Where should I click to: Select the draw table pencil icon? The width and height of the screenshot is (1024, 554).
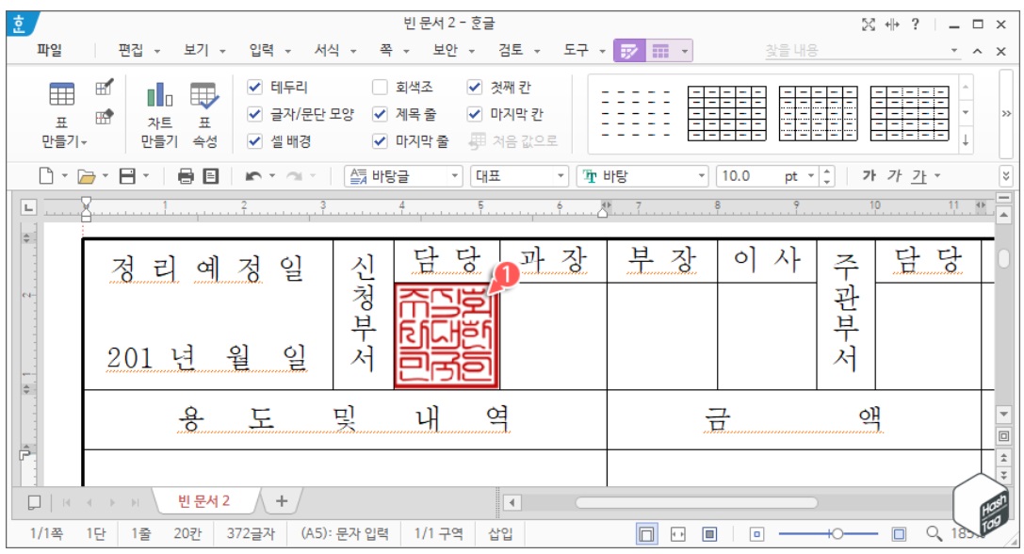105,87
